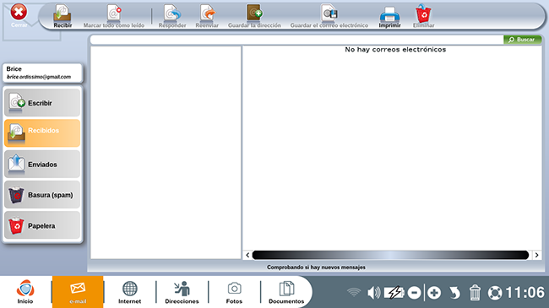Click the horizontal scrollbar right arrow

[536, 255]
